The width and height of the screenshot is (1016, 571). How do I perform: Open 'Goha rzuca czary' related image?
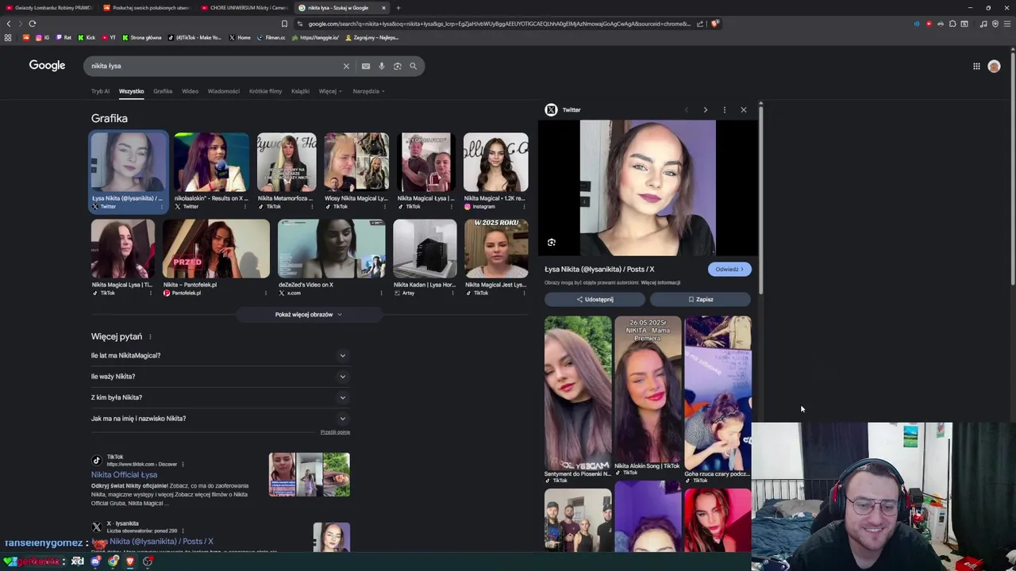coord(718,393)
